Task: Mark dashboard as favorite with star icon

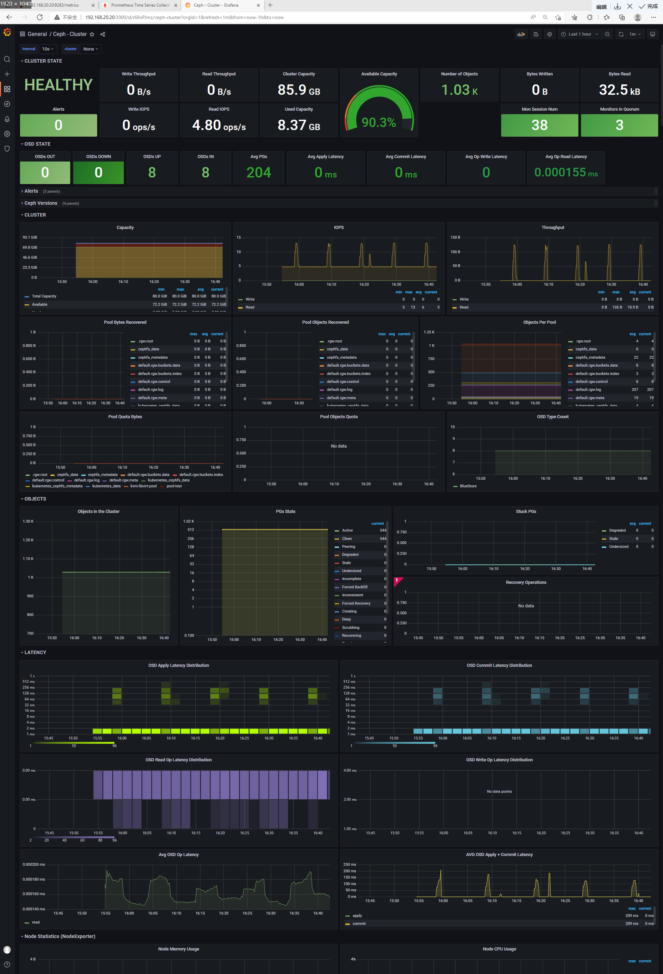Action: (x=92, y=34)
